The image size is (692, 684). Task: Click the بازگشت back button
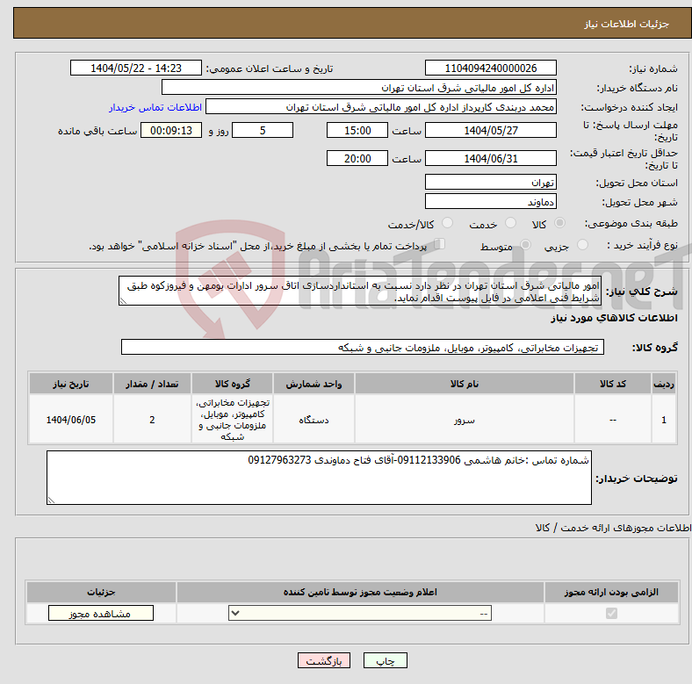[x=324, y=660]
